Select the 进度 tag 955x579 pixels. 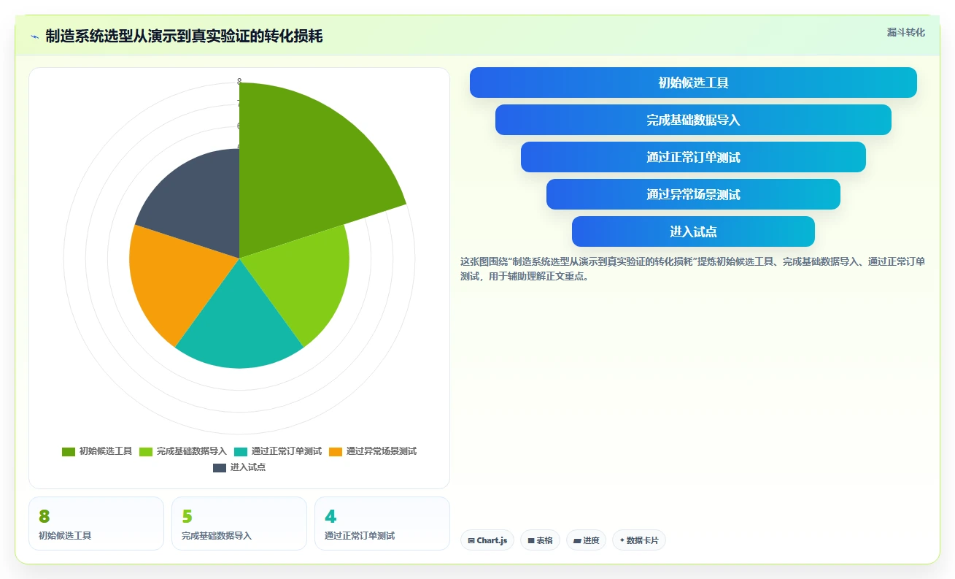[x=586, y=540]
